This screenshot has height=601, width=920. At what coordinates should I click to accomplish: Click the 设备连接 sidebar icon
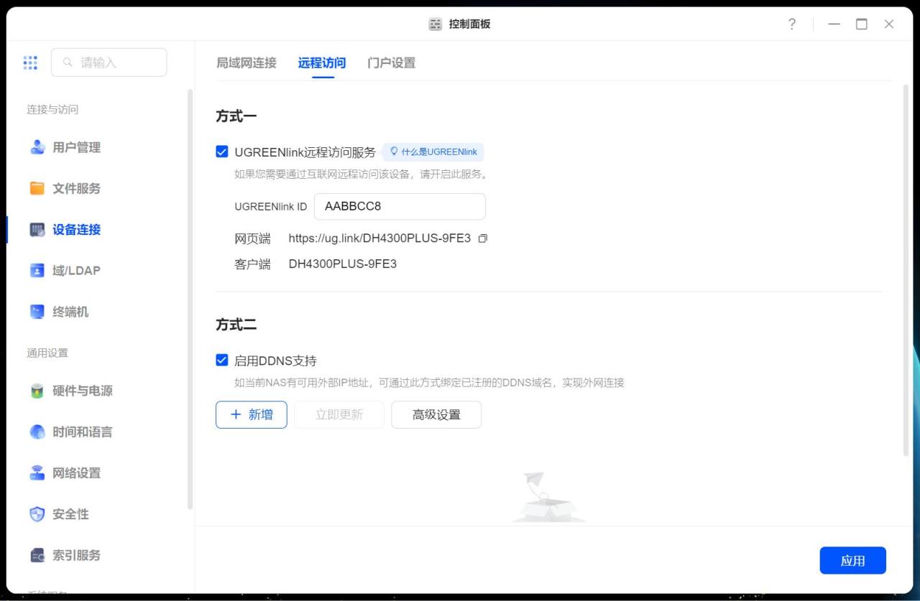37,230
